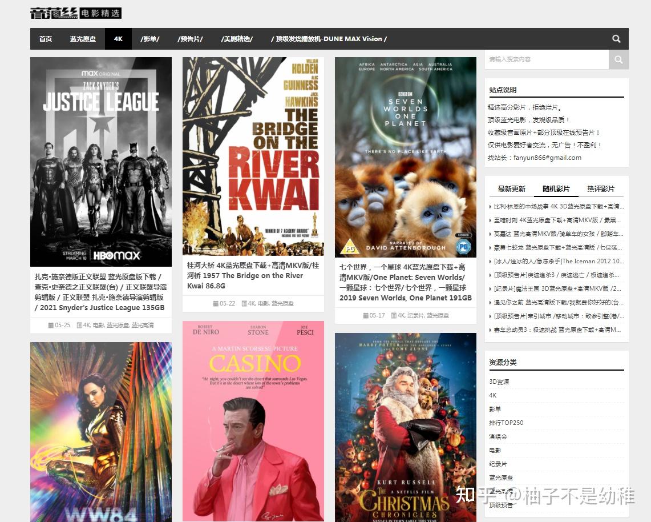The height and width of the screenshot is (522, 651).
Task: Click the site logo 音范丝 电影精选
Action: 75,13
